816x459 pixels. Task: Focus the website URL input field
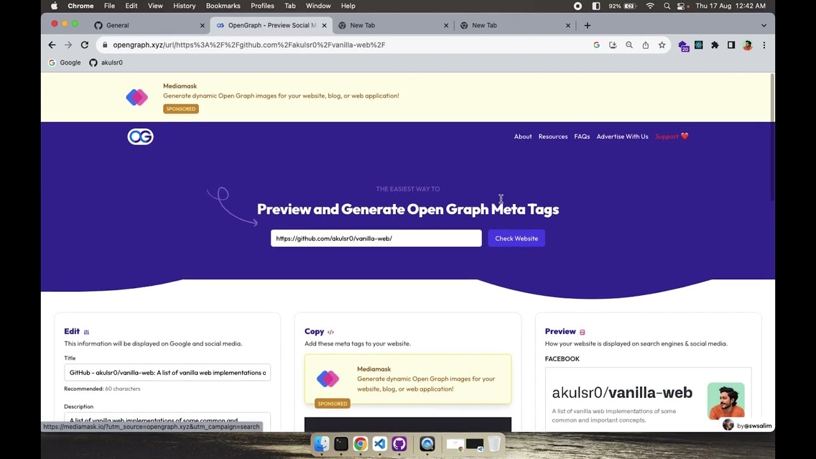point(376,238)
